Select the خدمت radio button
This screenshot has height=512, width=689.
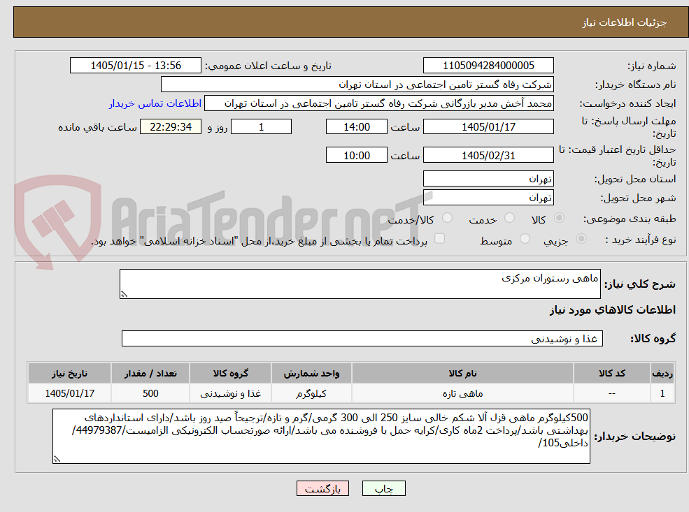coord(510,218)
